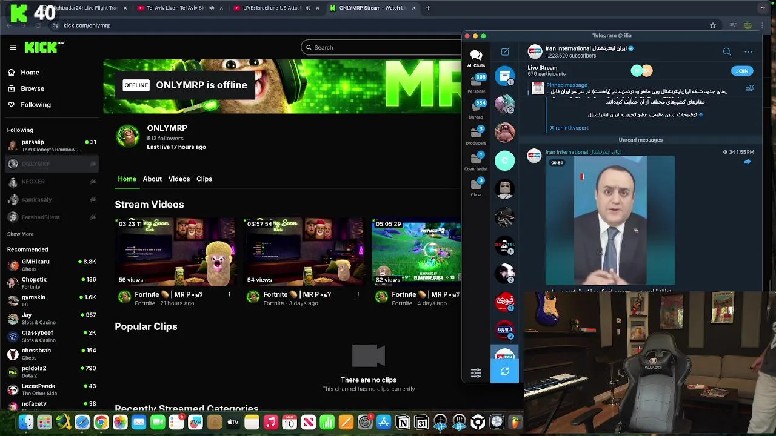
Task: Bookmark page with star icon in address bar
Action: point(713,25)
